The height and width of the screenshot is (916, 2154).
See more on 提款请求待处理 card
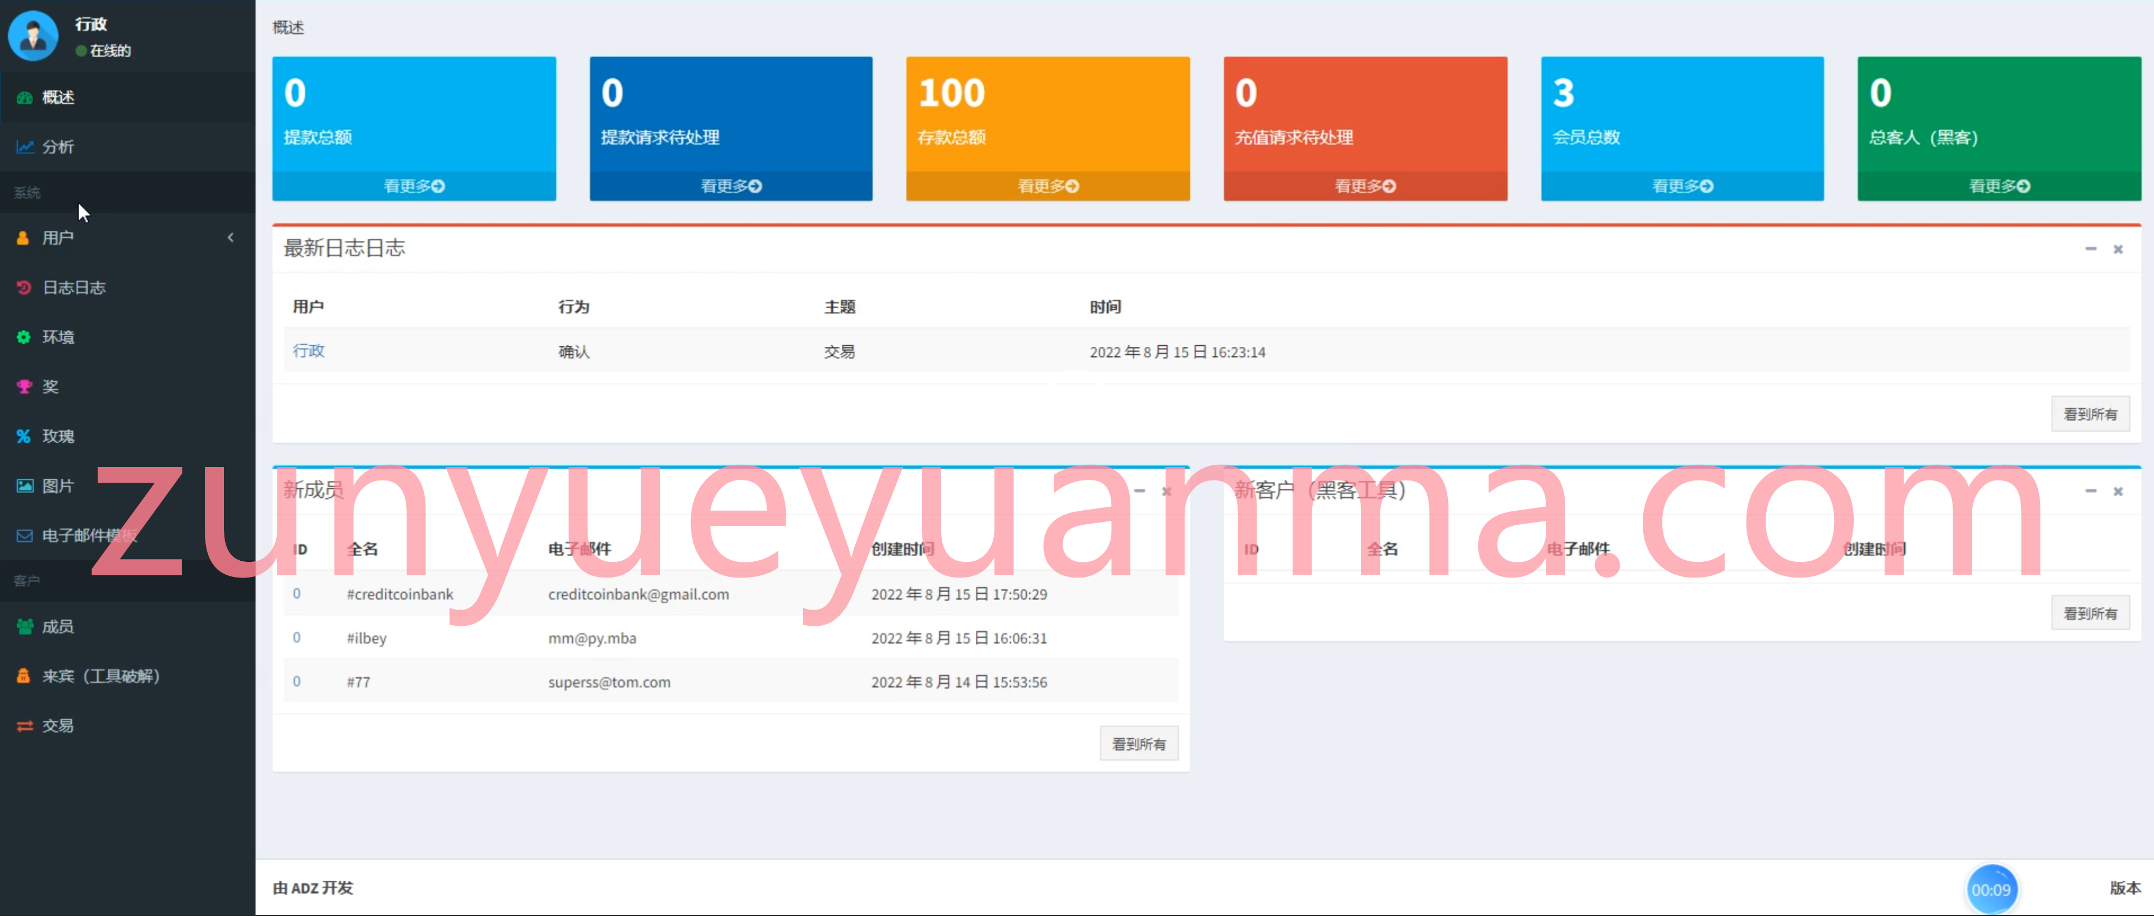(x=731, y=186)
